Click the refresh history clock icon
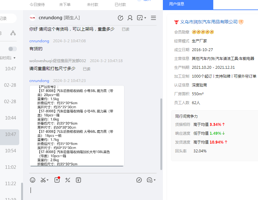 120,18
